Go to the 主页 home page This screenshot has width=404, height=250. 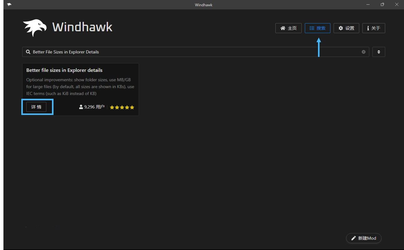coord(288,28)
